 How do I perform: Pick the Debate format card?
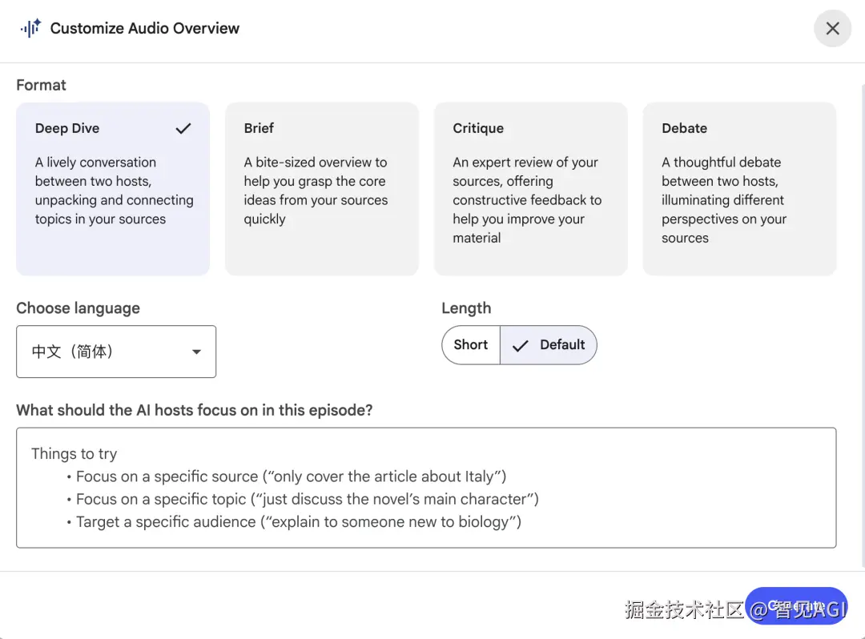click(x=739, y=189)
